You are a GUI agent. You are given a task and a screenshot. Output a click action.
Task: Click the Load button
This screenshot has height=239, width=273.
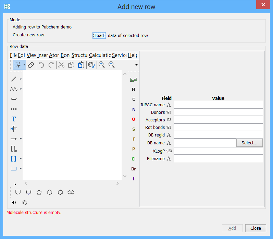(x=99, y=35)
